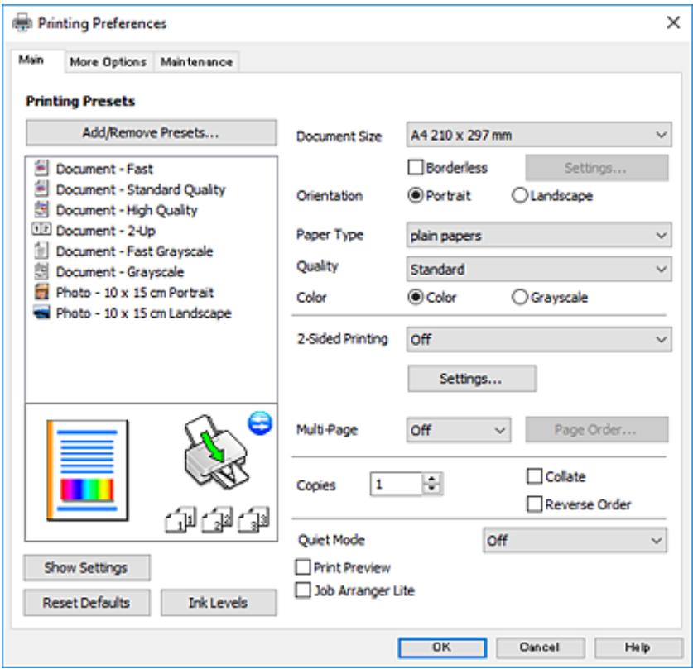Click the printer illustration with green arrow
Viewport: 693px width, 669px height.
tap(216, 452)
